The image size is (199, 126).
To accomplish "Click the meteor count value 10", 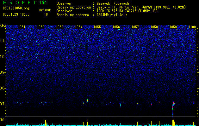I will [x=46, y=14].
